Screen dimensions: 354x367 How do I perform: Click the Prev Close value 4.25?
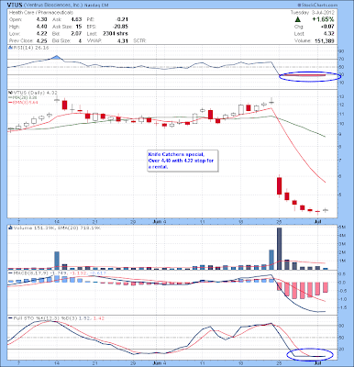pos(41,40)
